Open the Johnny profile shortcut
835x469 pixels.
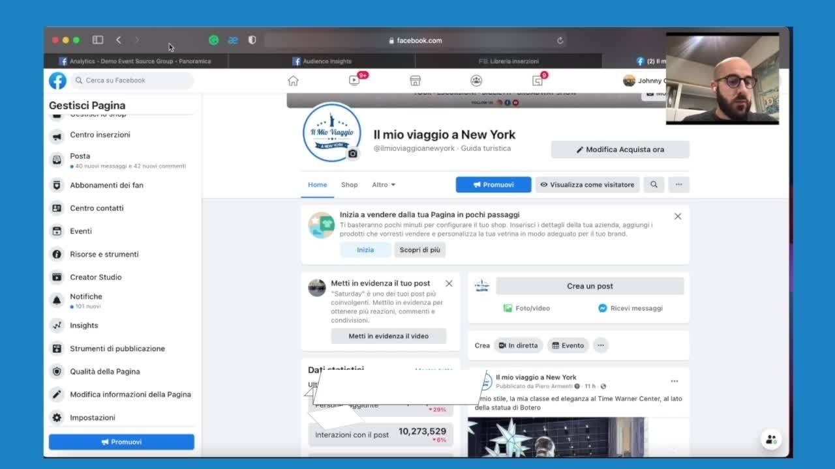click(643, 81)
